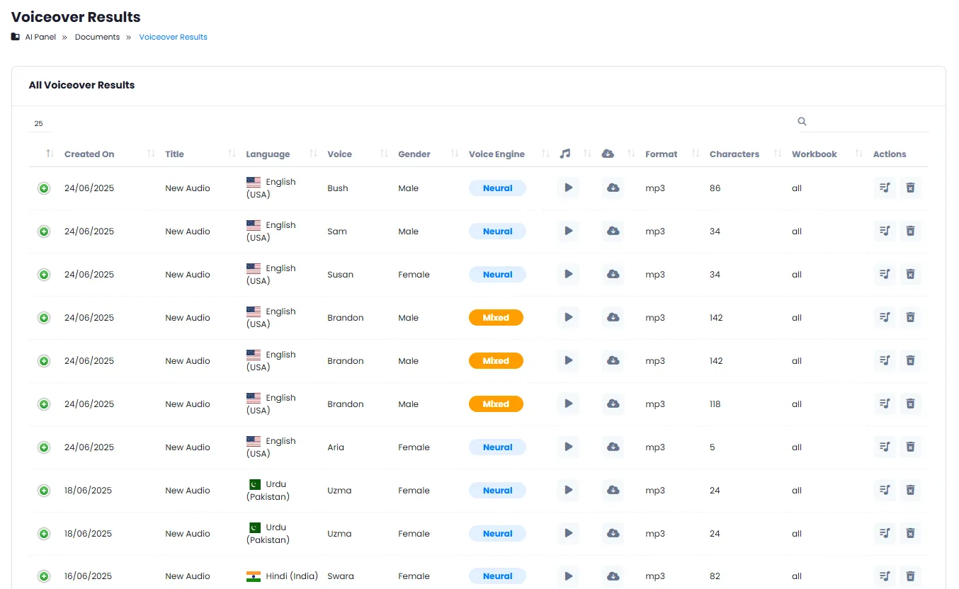The width and height of the screenshot is (959, 589).
Task: Play the Brandon audio with 118 characters
Action: [x=568, y=404]
